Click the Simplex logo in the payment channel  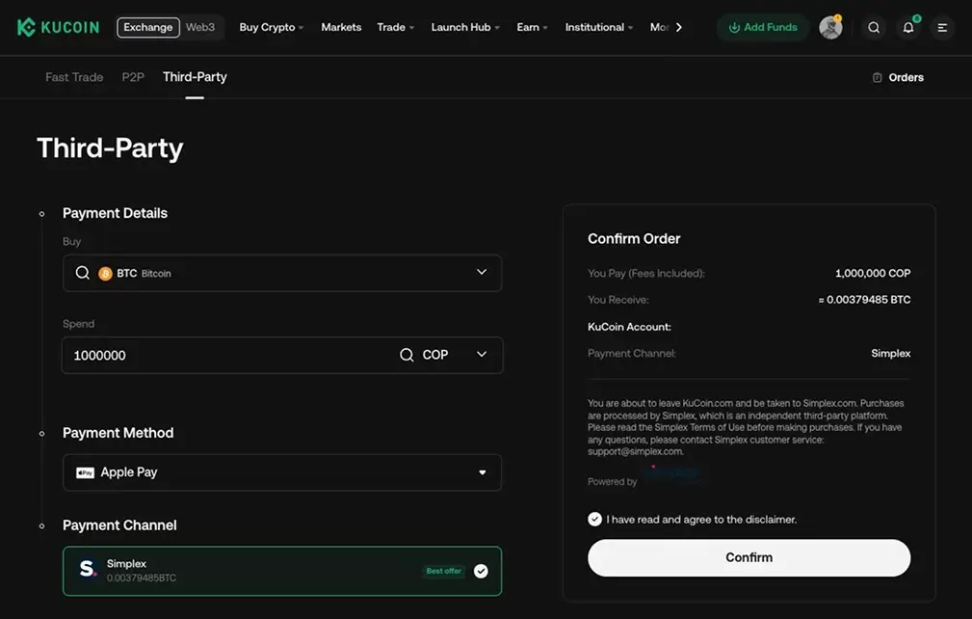(x=86, y=569)
